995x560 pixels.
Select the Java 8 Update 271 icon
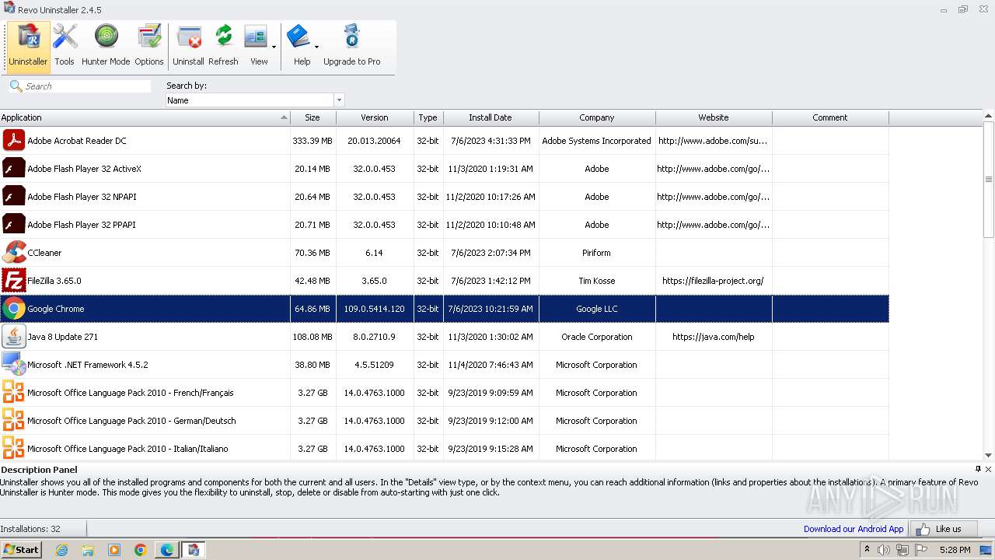(13, 337)
